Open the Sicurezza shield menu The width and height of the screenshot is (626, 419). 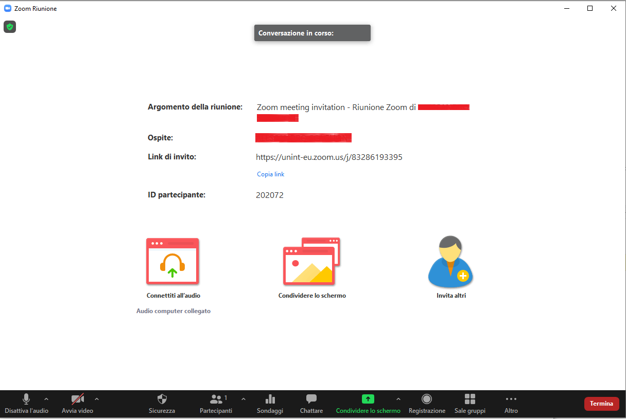162,404
